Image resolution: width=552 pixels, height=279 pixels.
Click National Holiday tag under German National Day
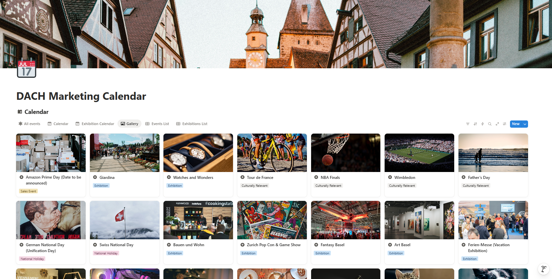click(32, 259)
